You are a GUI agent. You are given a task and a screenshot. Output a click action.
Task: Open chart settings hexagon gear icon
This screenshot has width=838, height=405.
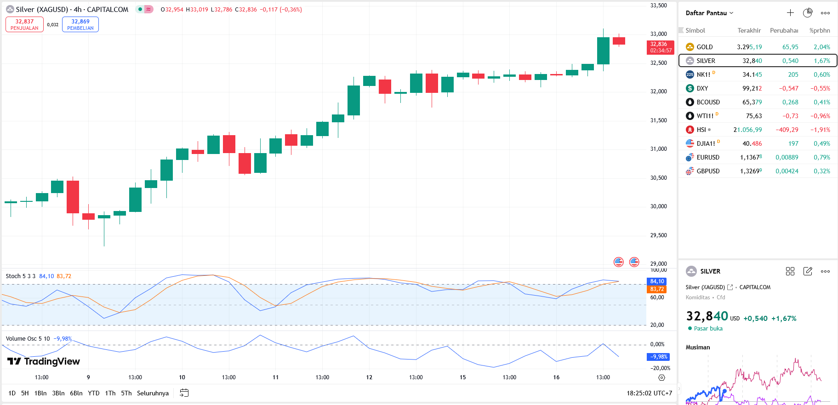(x=661, y=377)
